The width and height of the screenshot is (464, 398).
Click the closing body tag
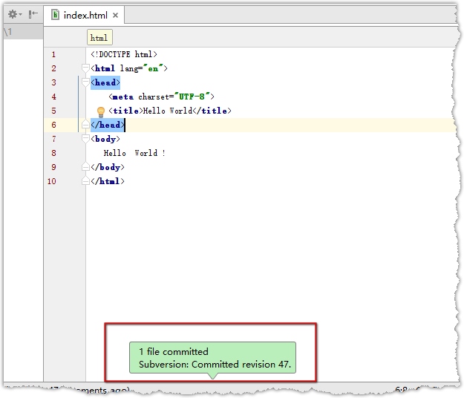108,167
